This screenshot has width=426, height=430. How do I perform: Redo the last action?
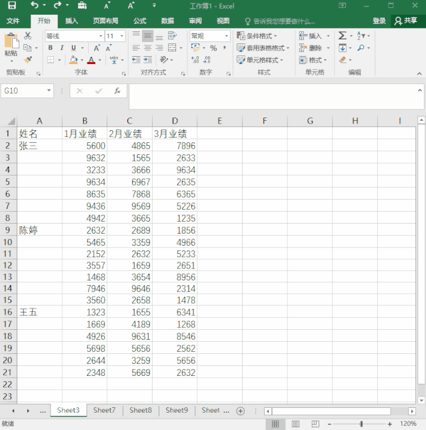point(57,5)
